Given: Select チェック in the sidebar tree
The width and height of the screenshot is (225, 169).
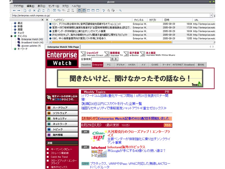Looking at the screenshot, I should [21, 33].
